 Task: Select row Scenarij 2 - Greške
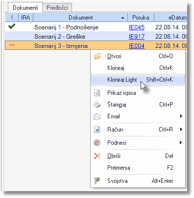click(96, 37)
